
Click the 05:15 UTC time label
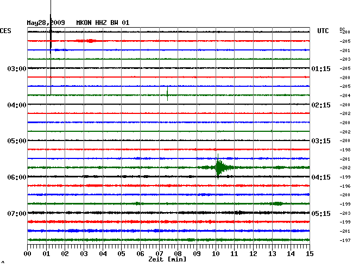[x=321, y=213]
